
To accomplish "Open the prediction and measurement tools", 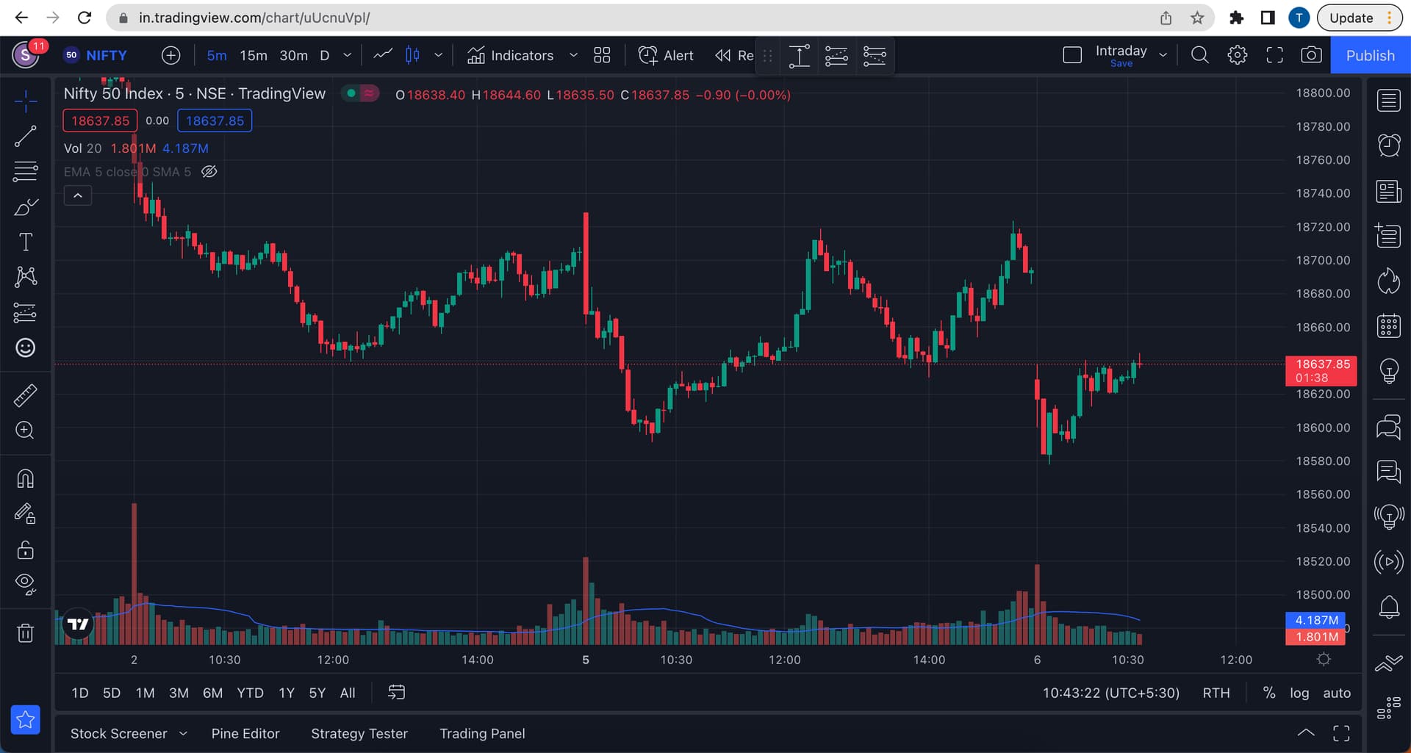I will pyautogui.click(x=26, y=312).
